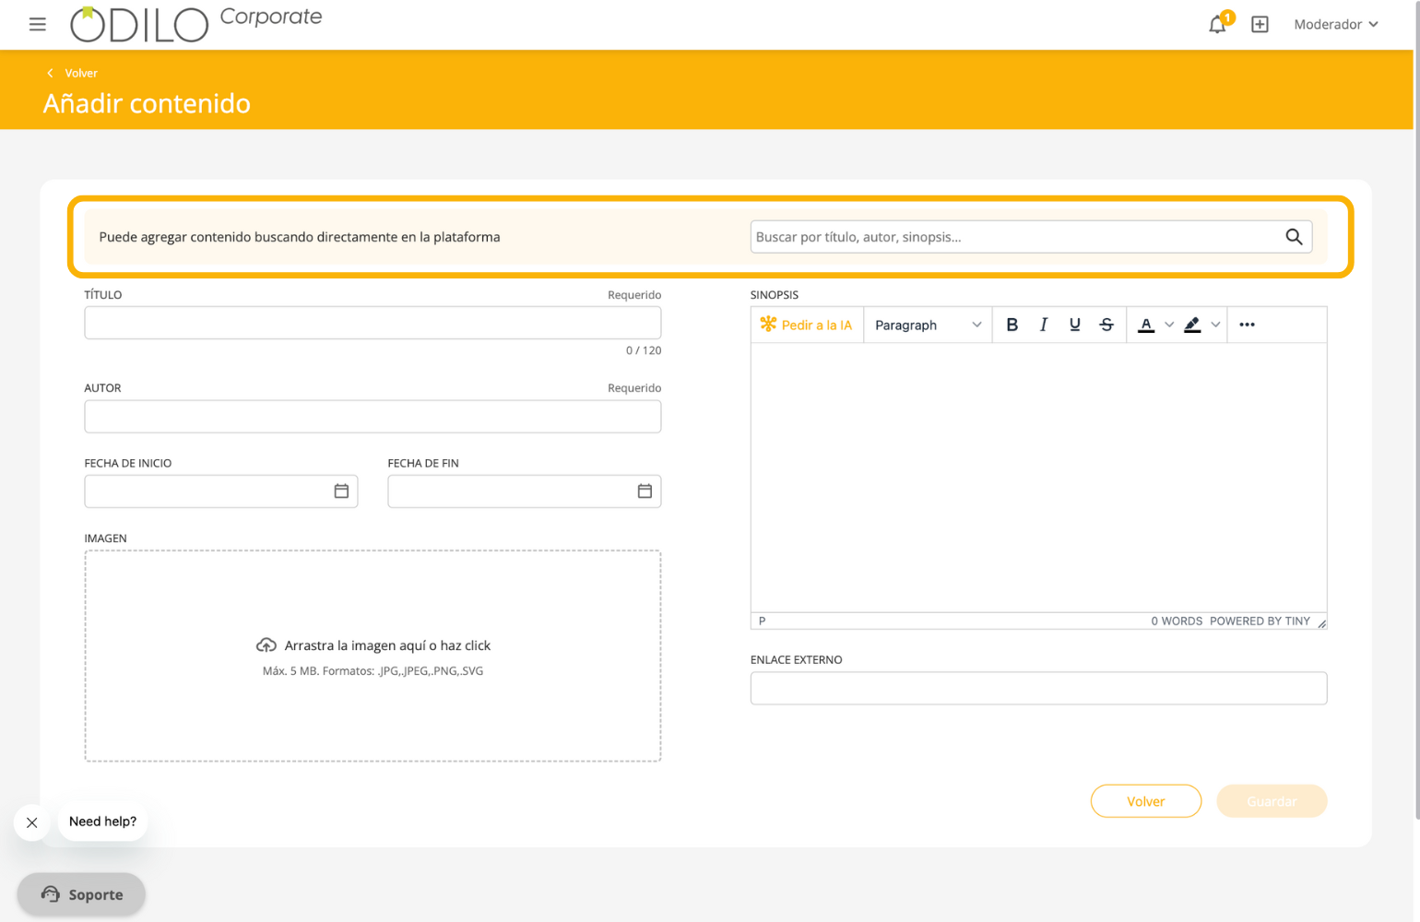1420x922 pixels.
Task: Open the notifications bell
Action: (1217, 25)
